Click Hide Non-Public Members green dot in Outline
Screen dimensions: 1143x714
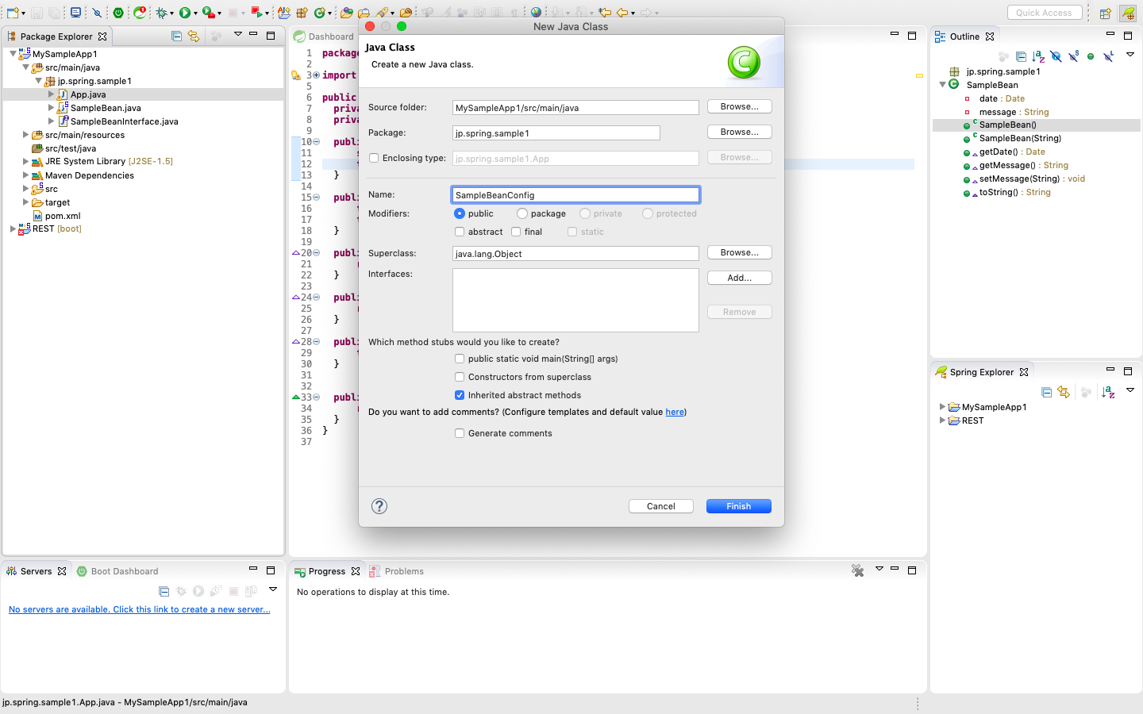tap(1091, 56)
